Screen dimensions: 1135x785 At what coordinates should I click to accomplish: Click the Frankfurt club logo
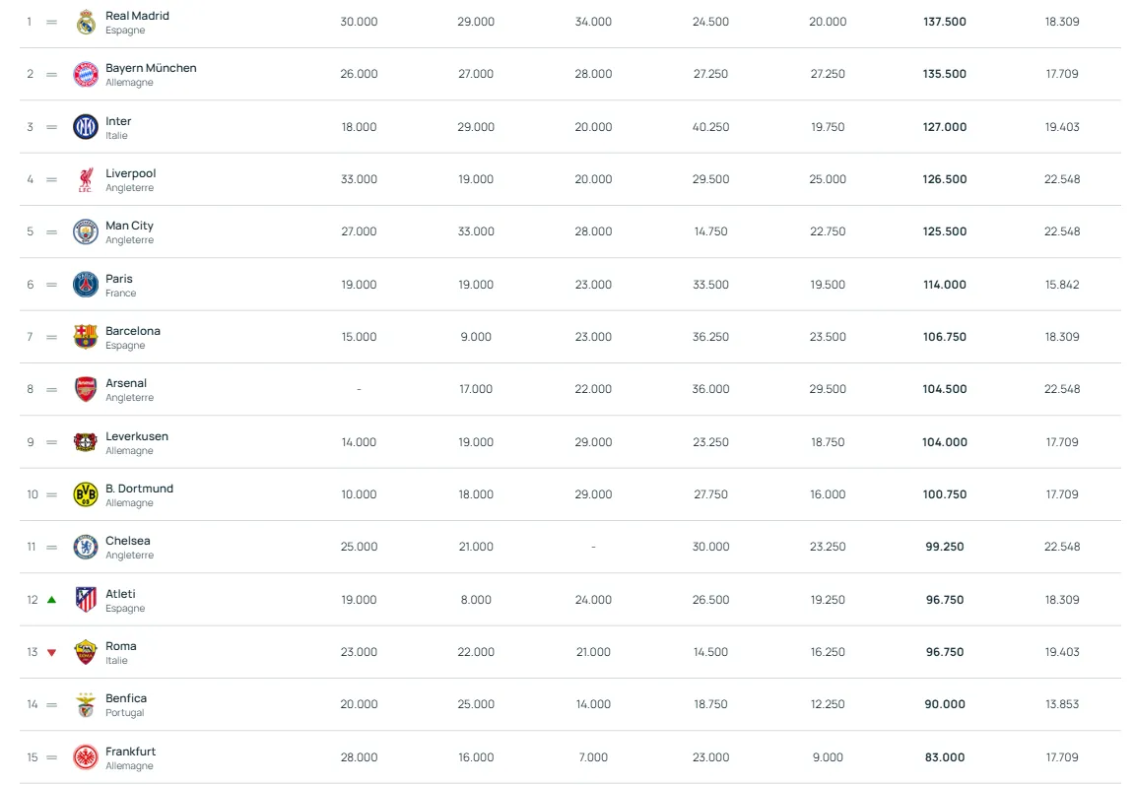coord(86,757)
